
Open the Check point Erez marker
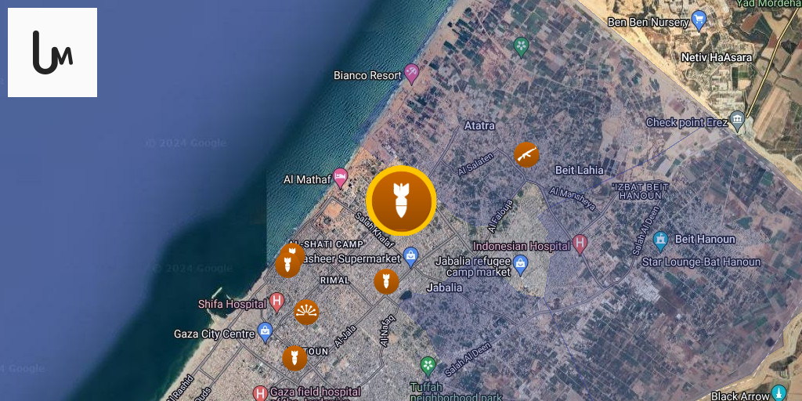(737, 121)
